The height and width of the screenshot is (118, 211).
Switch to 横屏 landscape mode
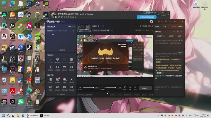tap(70, 27)
